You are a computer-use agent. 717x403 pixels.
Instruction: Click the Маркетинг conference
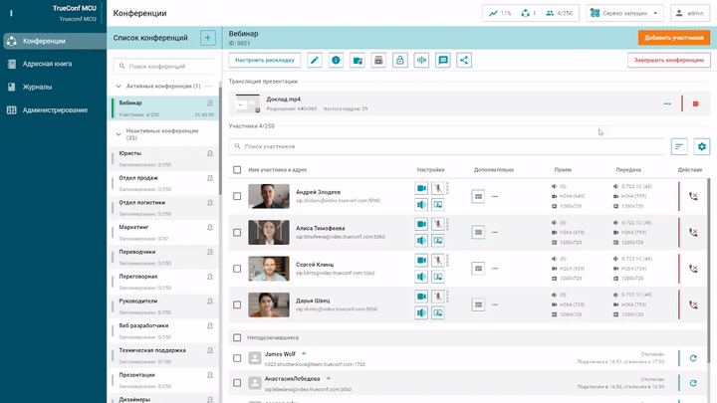pos(164,233)
